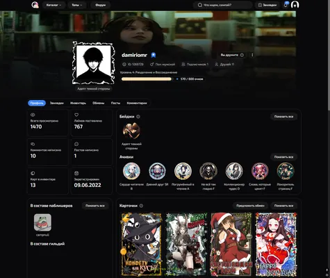Viewport: 330px width, 278px height.
Task: Click the level progress bar
Action: 147,79
